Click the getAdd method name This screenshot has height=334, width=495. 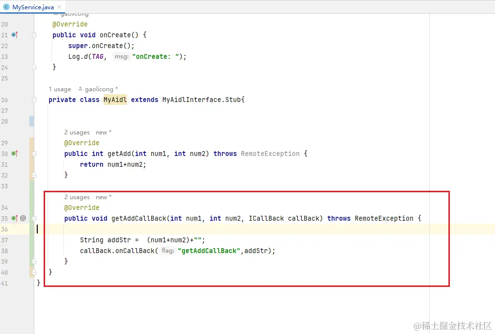(x=119, y=154)
